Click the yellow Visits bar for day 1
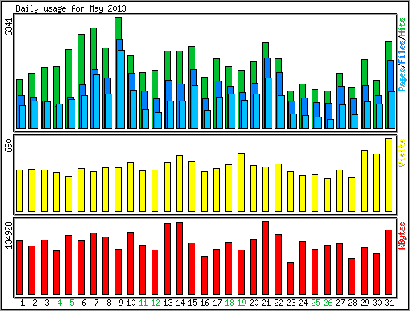The image size is (410, 311). [x=19, y=190]
